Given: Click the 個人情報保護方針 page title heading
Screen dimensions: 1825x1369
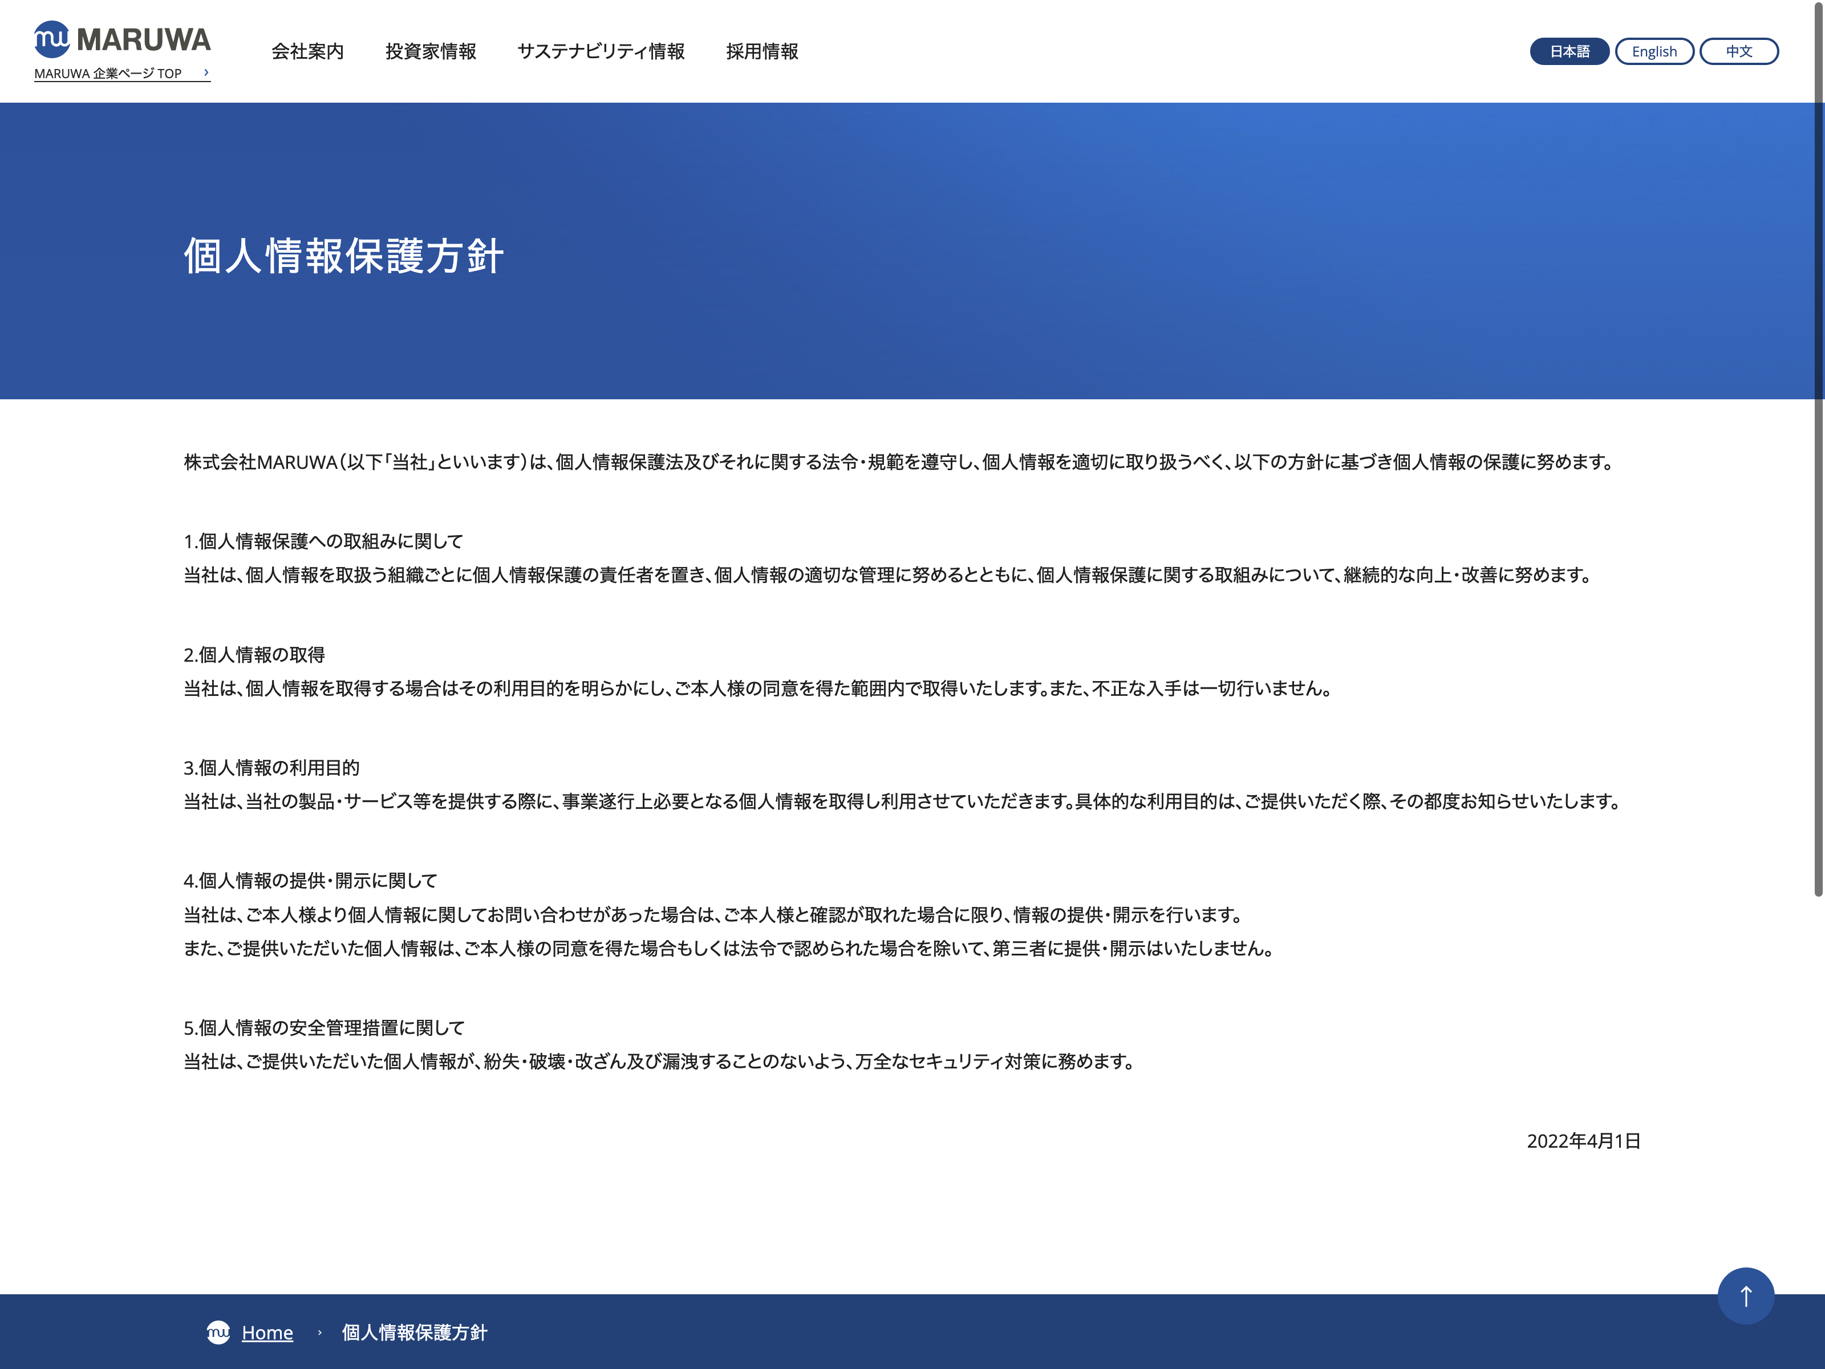Looking at the screenshot, I should [343, 256].
